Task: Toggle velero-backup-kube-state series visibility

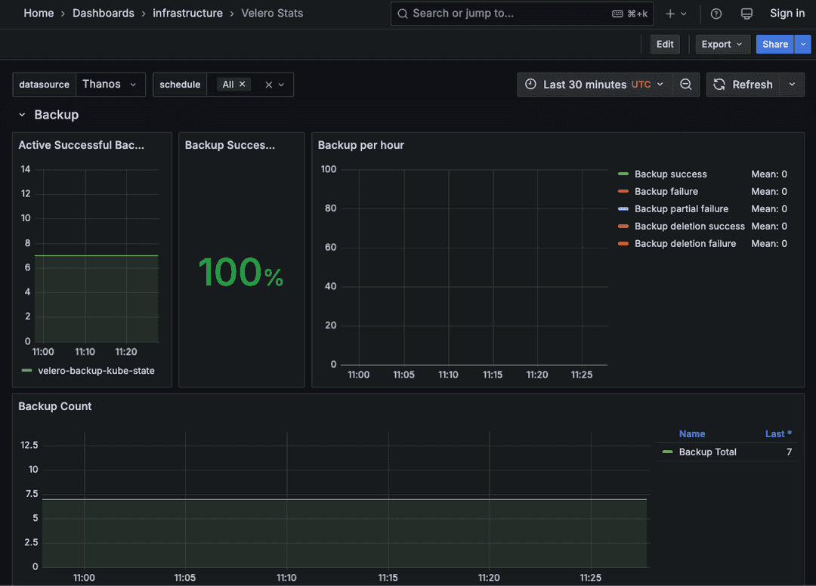Action: coord(97,371)
